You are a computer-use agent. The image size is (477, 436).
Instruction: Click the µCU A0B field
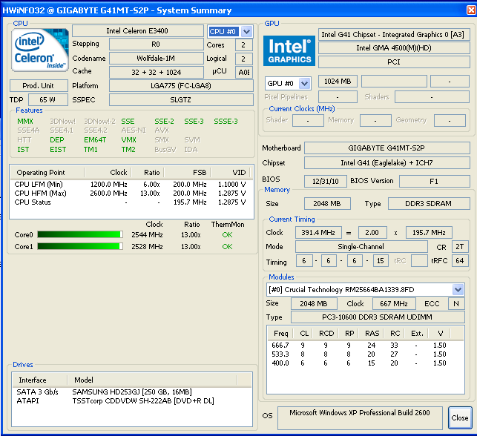243,73
